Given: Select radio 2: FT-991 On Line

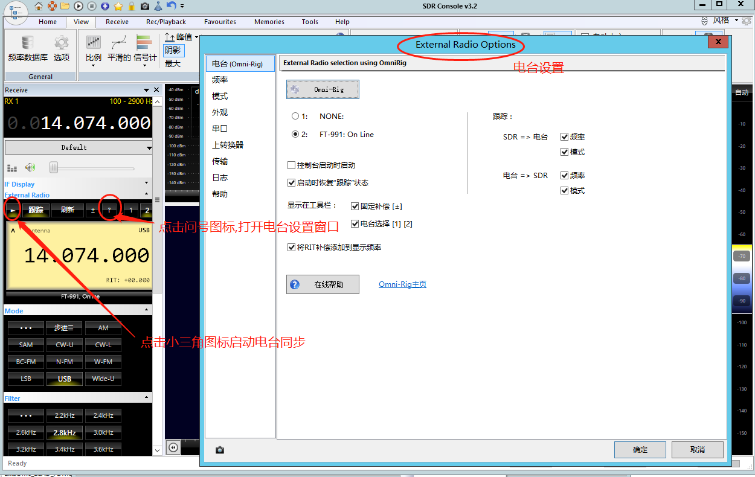Looking at the screenshot, I should (x=295, y=134).
